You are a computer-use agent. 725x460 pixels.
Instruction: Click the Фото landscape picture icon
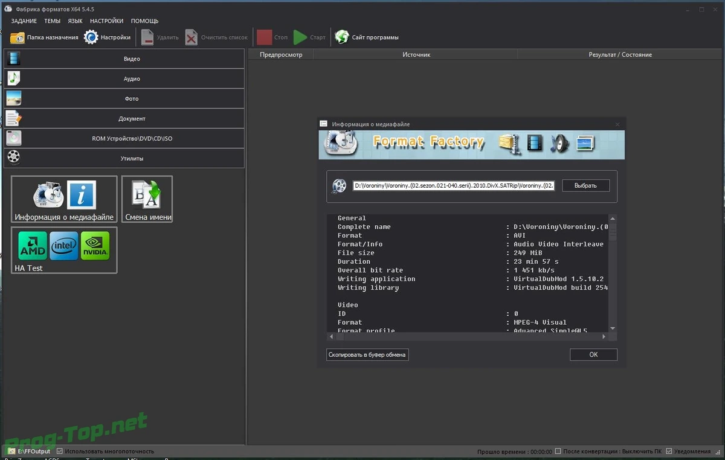14,98
